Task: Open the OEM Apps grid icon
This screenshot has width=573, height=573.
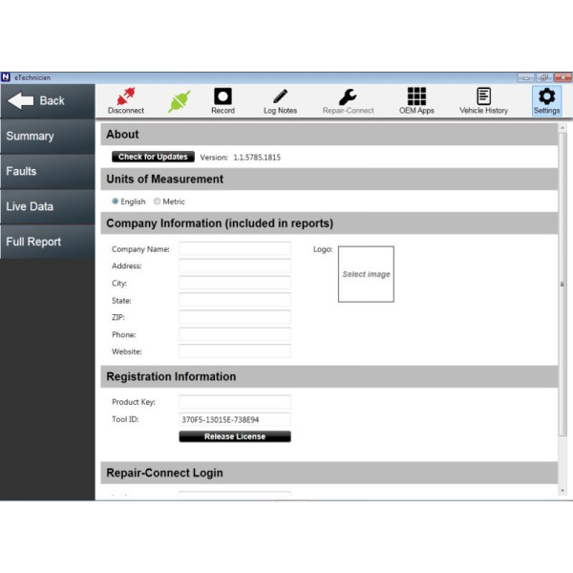Action: [x=416, y=96]
